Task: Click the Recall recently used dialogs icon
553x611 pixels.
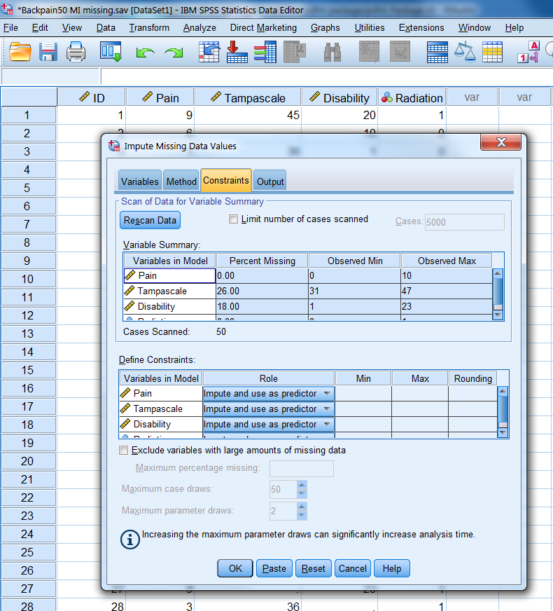Action: point(111,52)
